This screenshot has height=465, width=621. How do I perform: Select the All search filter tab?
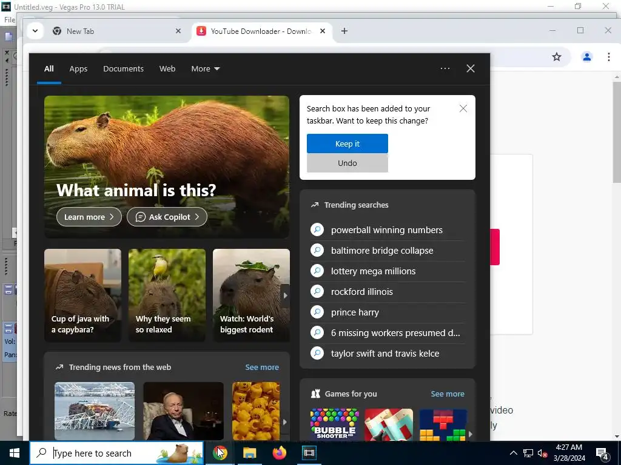[x=49, y=69]
